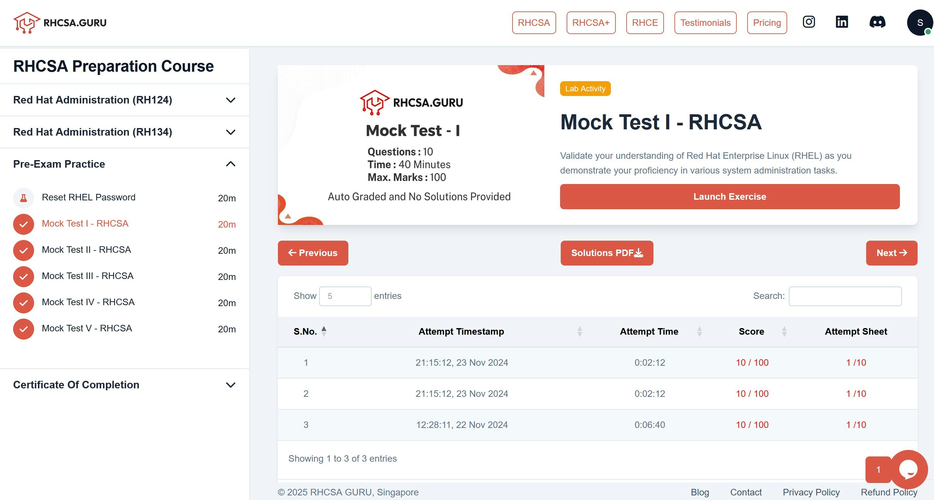Click timestamp 12:28:11, 22 Nov 2024
This screenshot has width=934, height=500.
pyautogui.click(x=461, y=425)
